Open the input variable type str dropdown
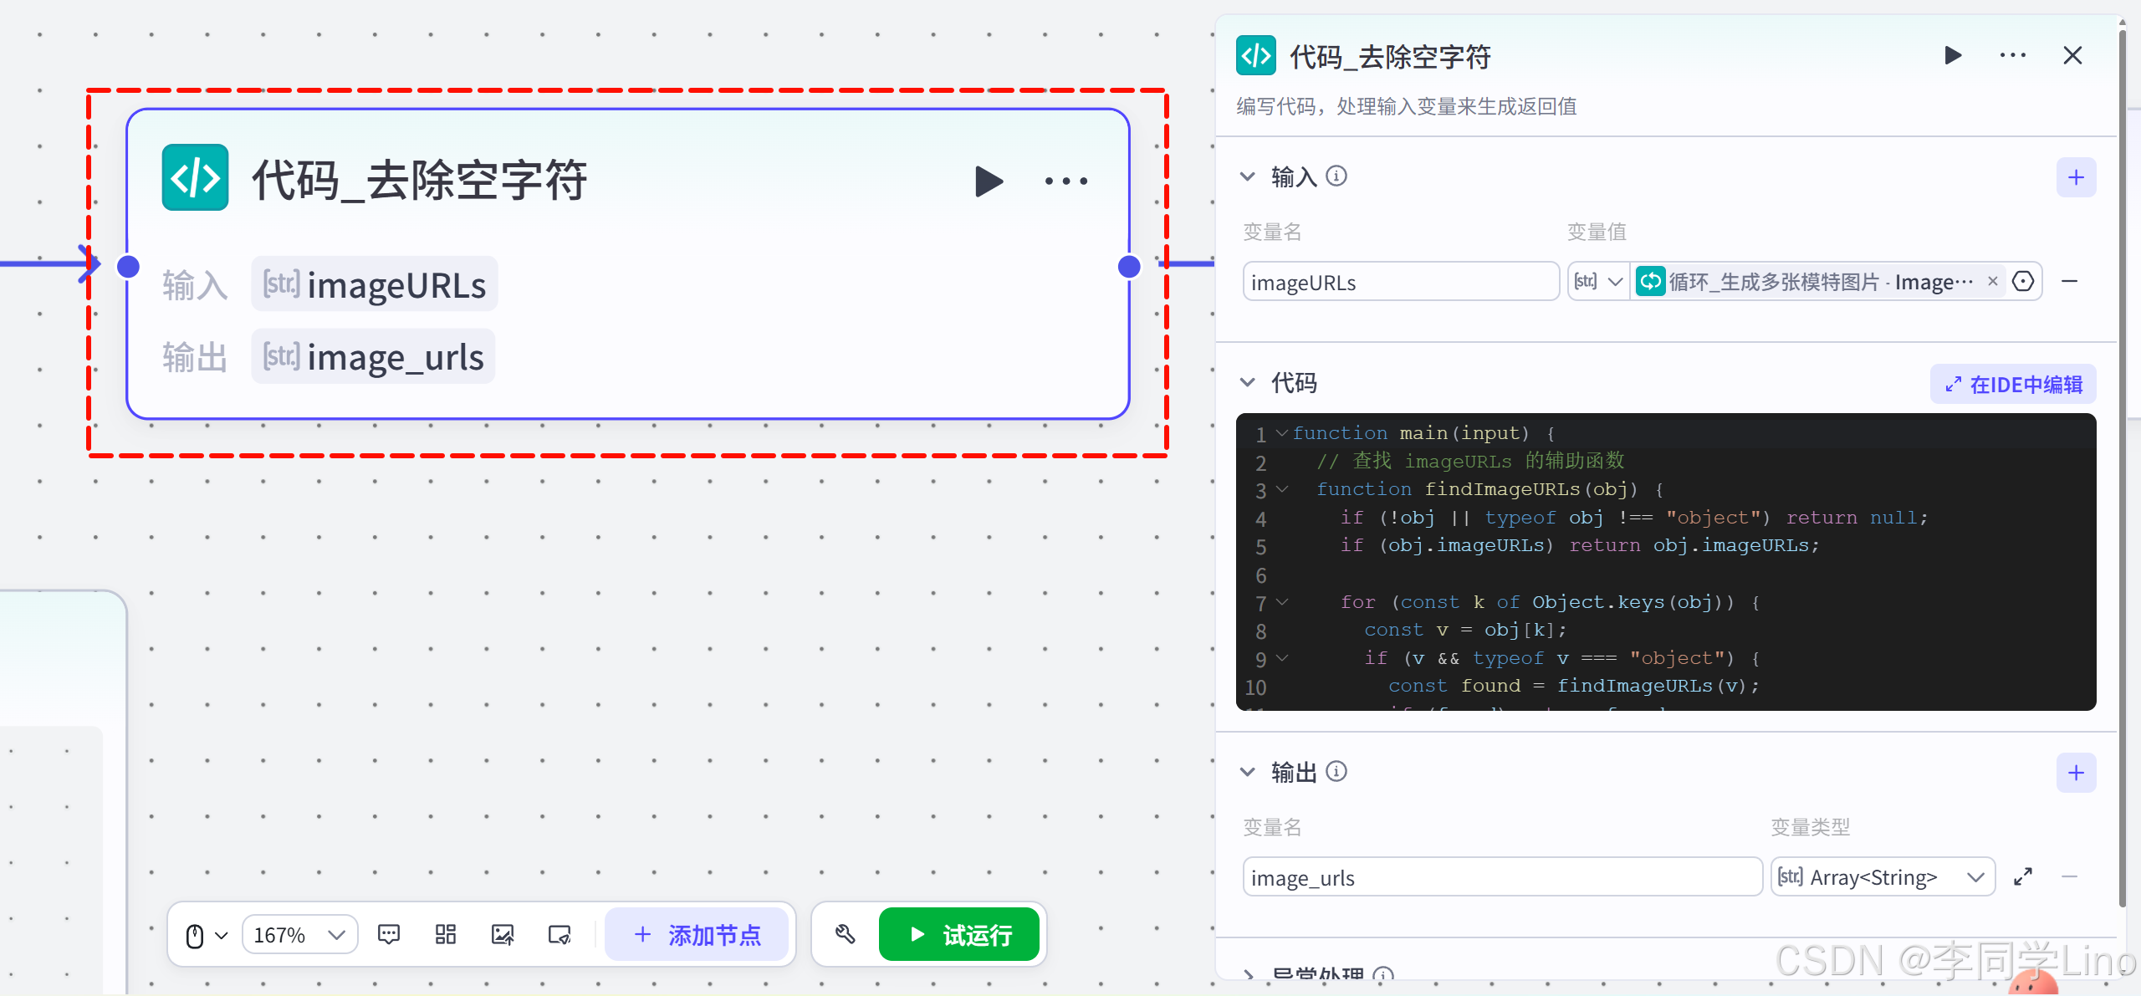This screenshot has width=2141, height=996. 1597,282
